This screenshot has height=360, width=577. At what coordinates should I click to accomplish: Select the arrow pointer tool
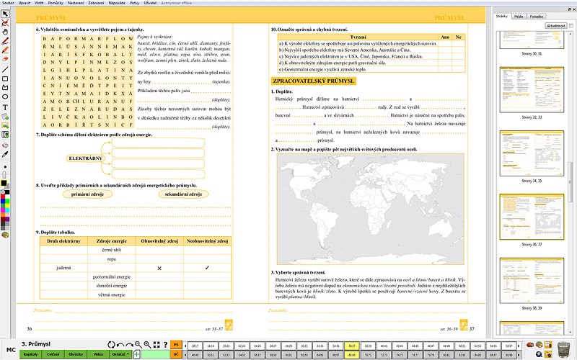coord(5,14)
